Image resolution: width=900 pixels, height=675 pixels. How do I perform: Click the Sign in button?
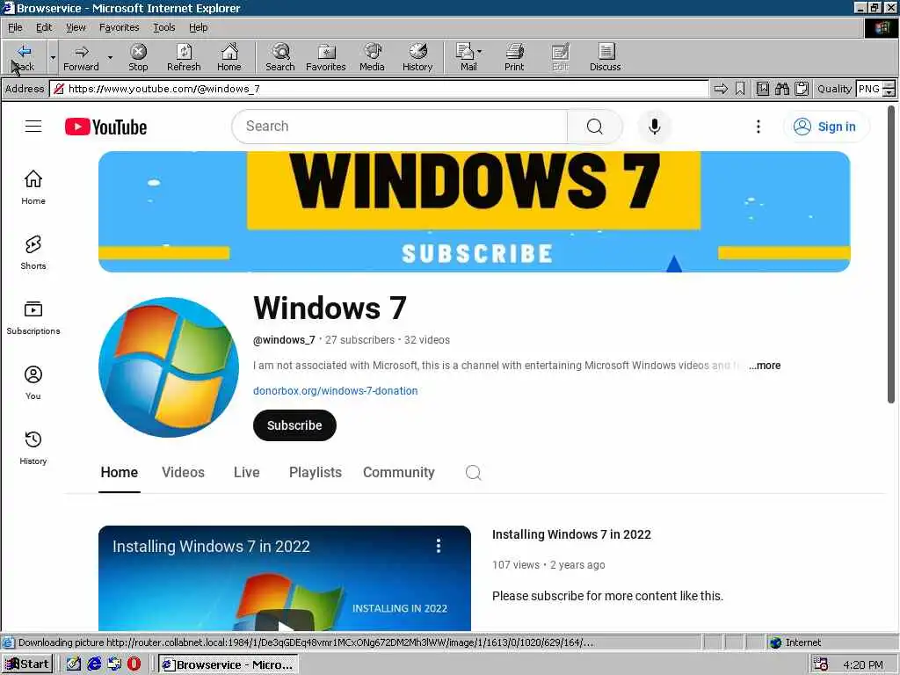coord(826,127)
